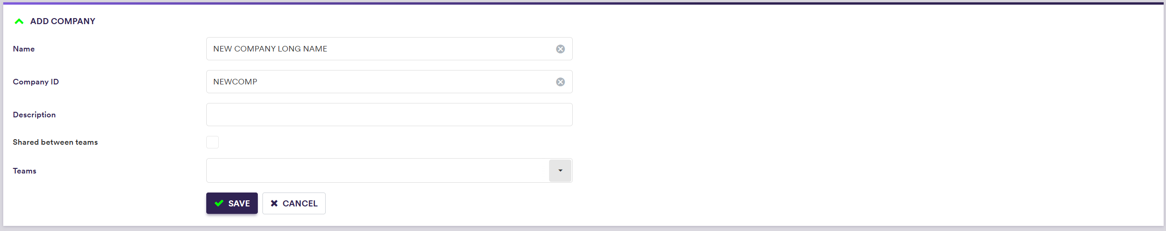
Task: Clear the Name field with its X icon
Action: click(x=560, y=49)
